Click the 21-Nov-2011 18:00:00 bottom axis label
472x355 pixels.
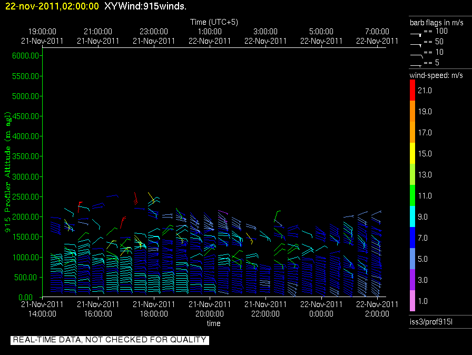pos(154,309)
